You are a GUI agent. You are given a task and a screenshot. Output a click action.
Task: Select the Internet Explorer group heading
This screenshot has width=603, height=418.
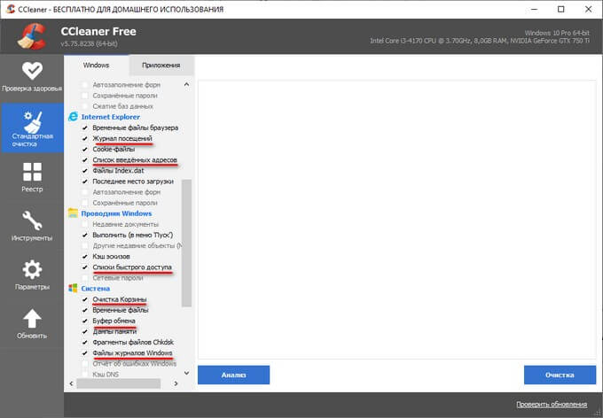coord(110,117)
